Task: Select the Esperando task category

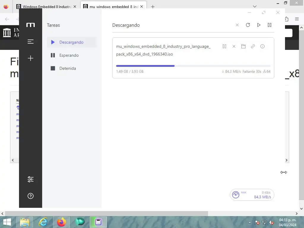Action: click(72, 55)
